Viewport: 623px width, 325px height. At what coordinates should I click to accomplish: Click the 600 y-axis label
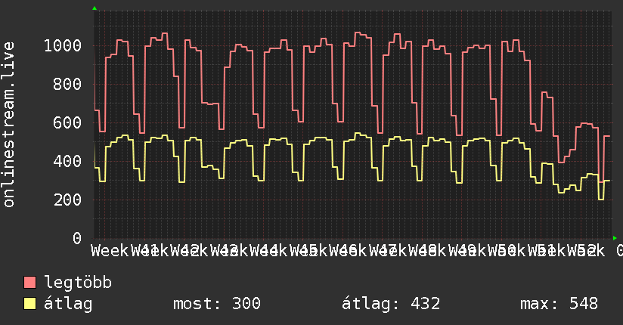(x=68, y=123)
